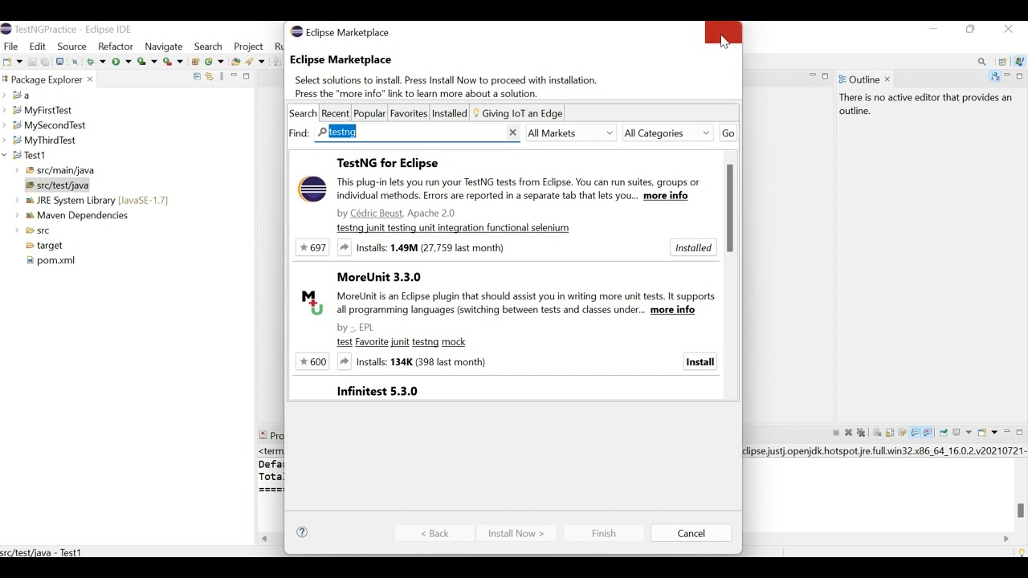Open the Refactor menu
This screenshot has height=578, width=1028.
tap(116, 47)
